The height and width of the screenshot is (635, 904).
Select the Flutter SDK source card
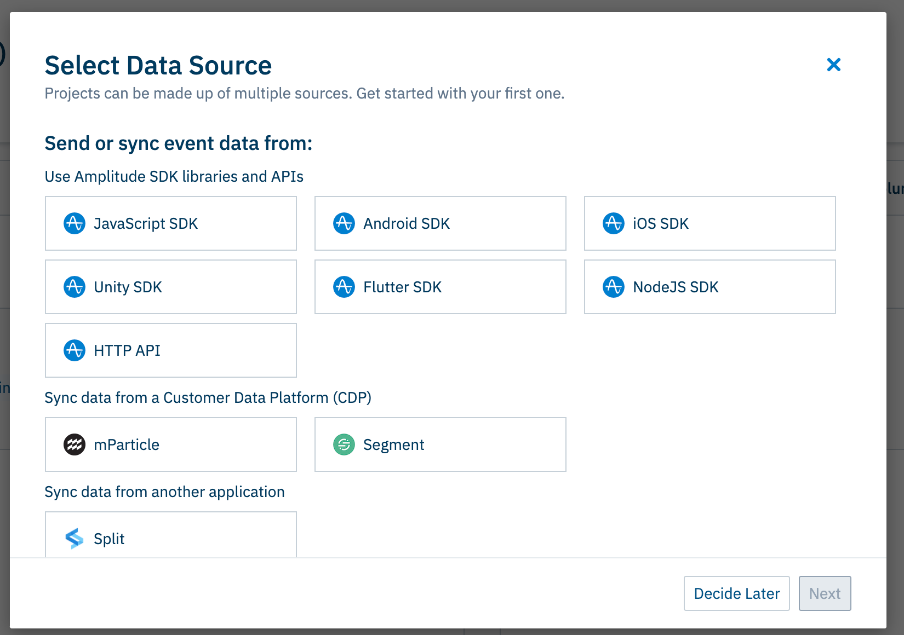440,287
